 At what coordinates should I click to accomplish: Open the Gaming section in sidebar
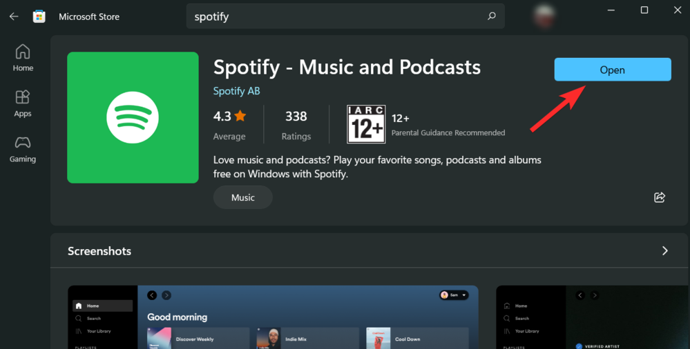pos(23,150)
